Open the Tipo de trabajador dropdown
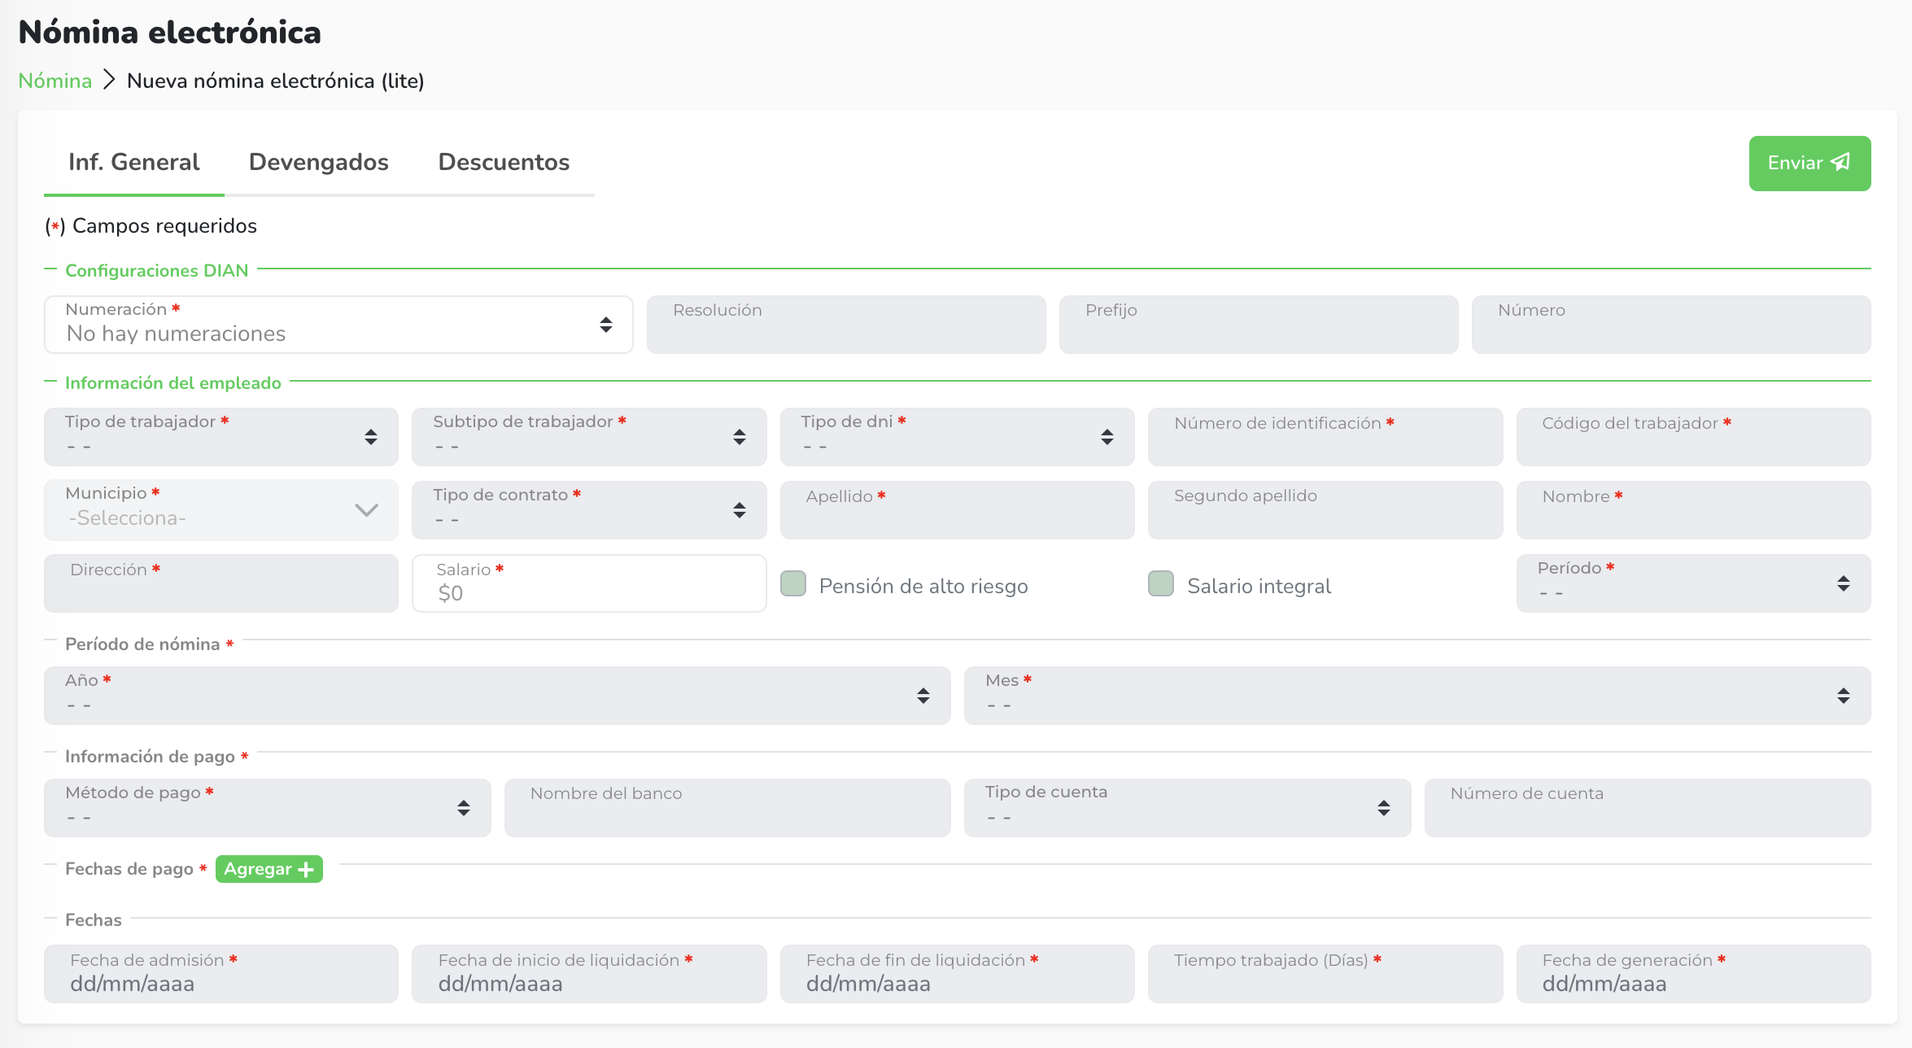The image size is (1912, 1048). 220,437
